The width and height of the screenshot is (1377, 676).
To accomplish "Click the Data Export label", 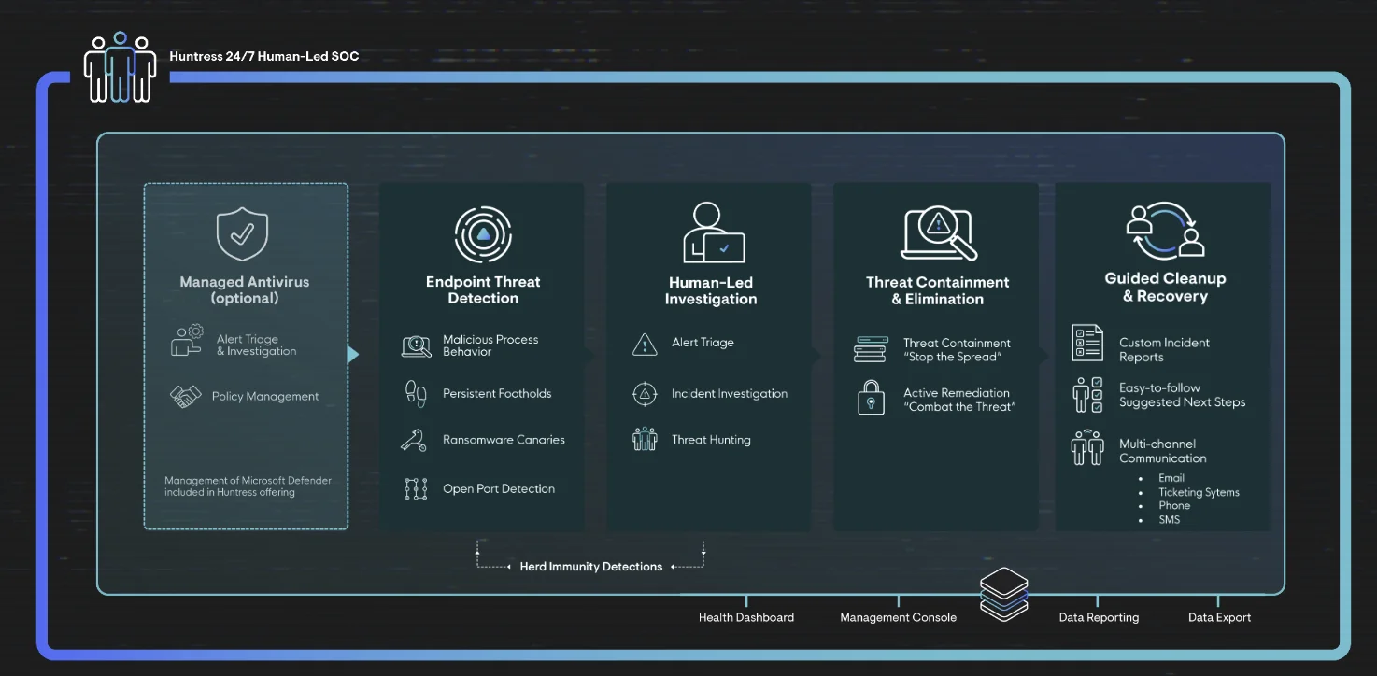I will 1219,617.
